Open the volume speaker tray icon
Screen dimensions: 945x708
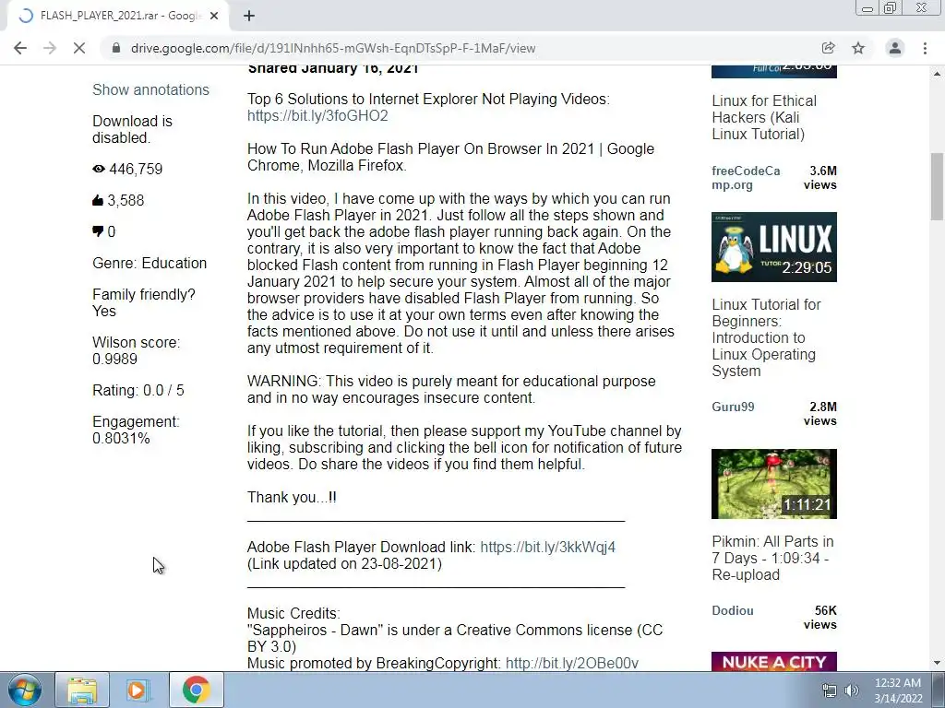pos(852,690)
